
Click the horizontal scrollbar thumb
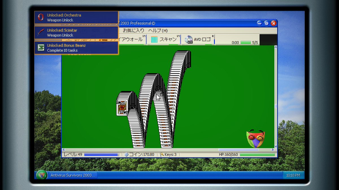point(238,150)
